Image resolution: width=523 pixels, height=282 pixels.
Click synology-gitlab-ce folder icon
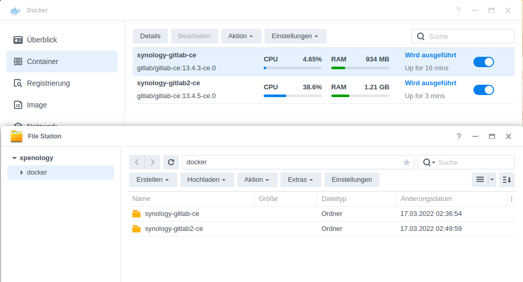click(136, 214)
